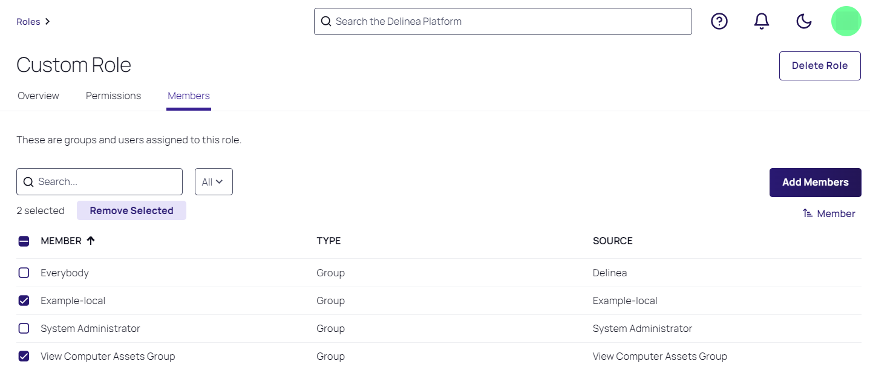Uncheck View Computer Assets Group checkbox
Viewport: 870px width, 370px height.
pyautogui.click(x=24, y=356)
